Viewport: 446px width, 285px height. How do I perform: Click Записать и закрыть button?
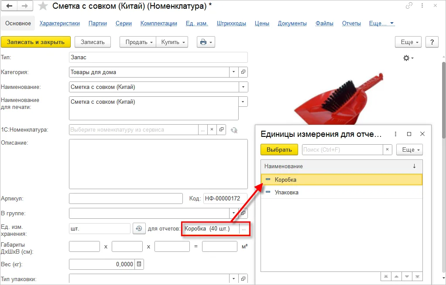[x=36, y=42]
